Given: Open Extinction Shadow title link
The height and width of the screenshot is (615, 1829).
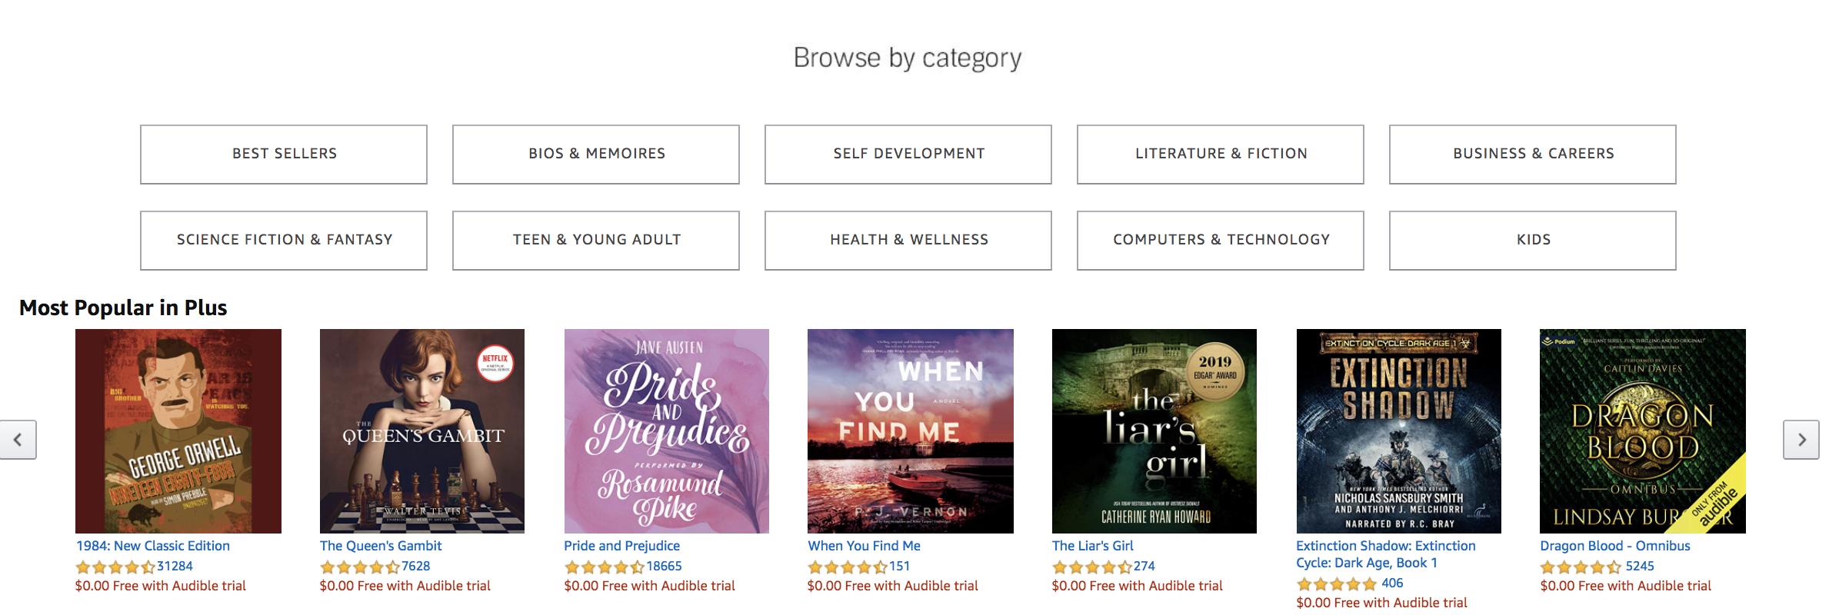Looking at the screenshot, I should 1385,546.
